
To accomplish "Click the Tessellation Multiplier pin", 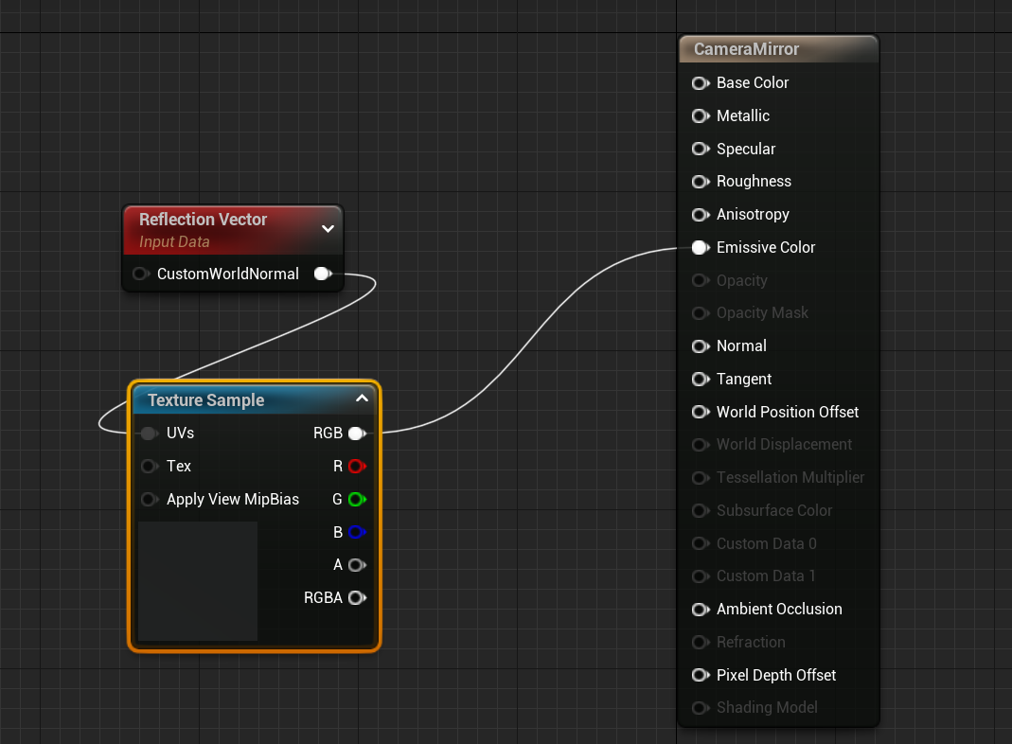I will 701,478.
